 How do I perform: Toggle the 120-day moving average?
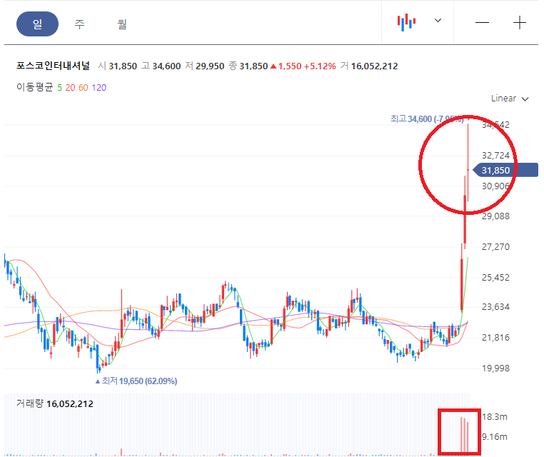point(99,87)
